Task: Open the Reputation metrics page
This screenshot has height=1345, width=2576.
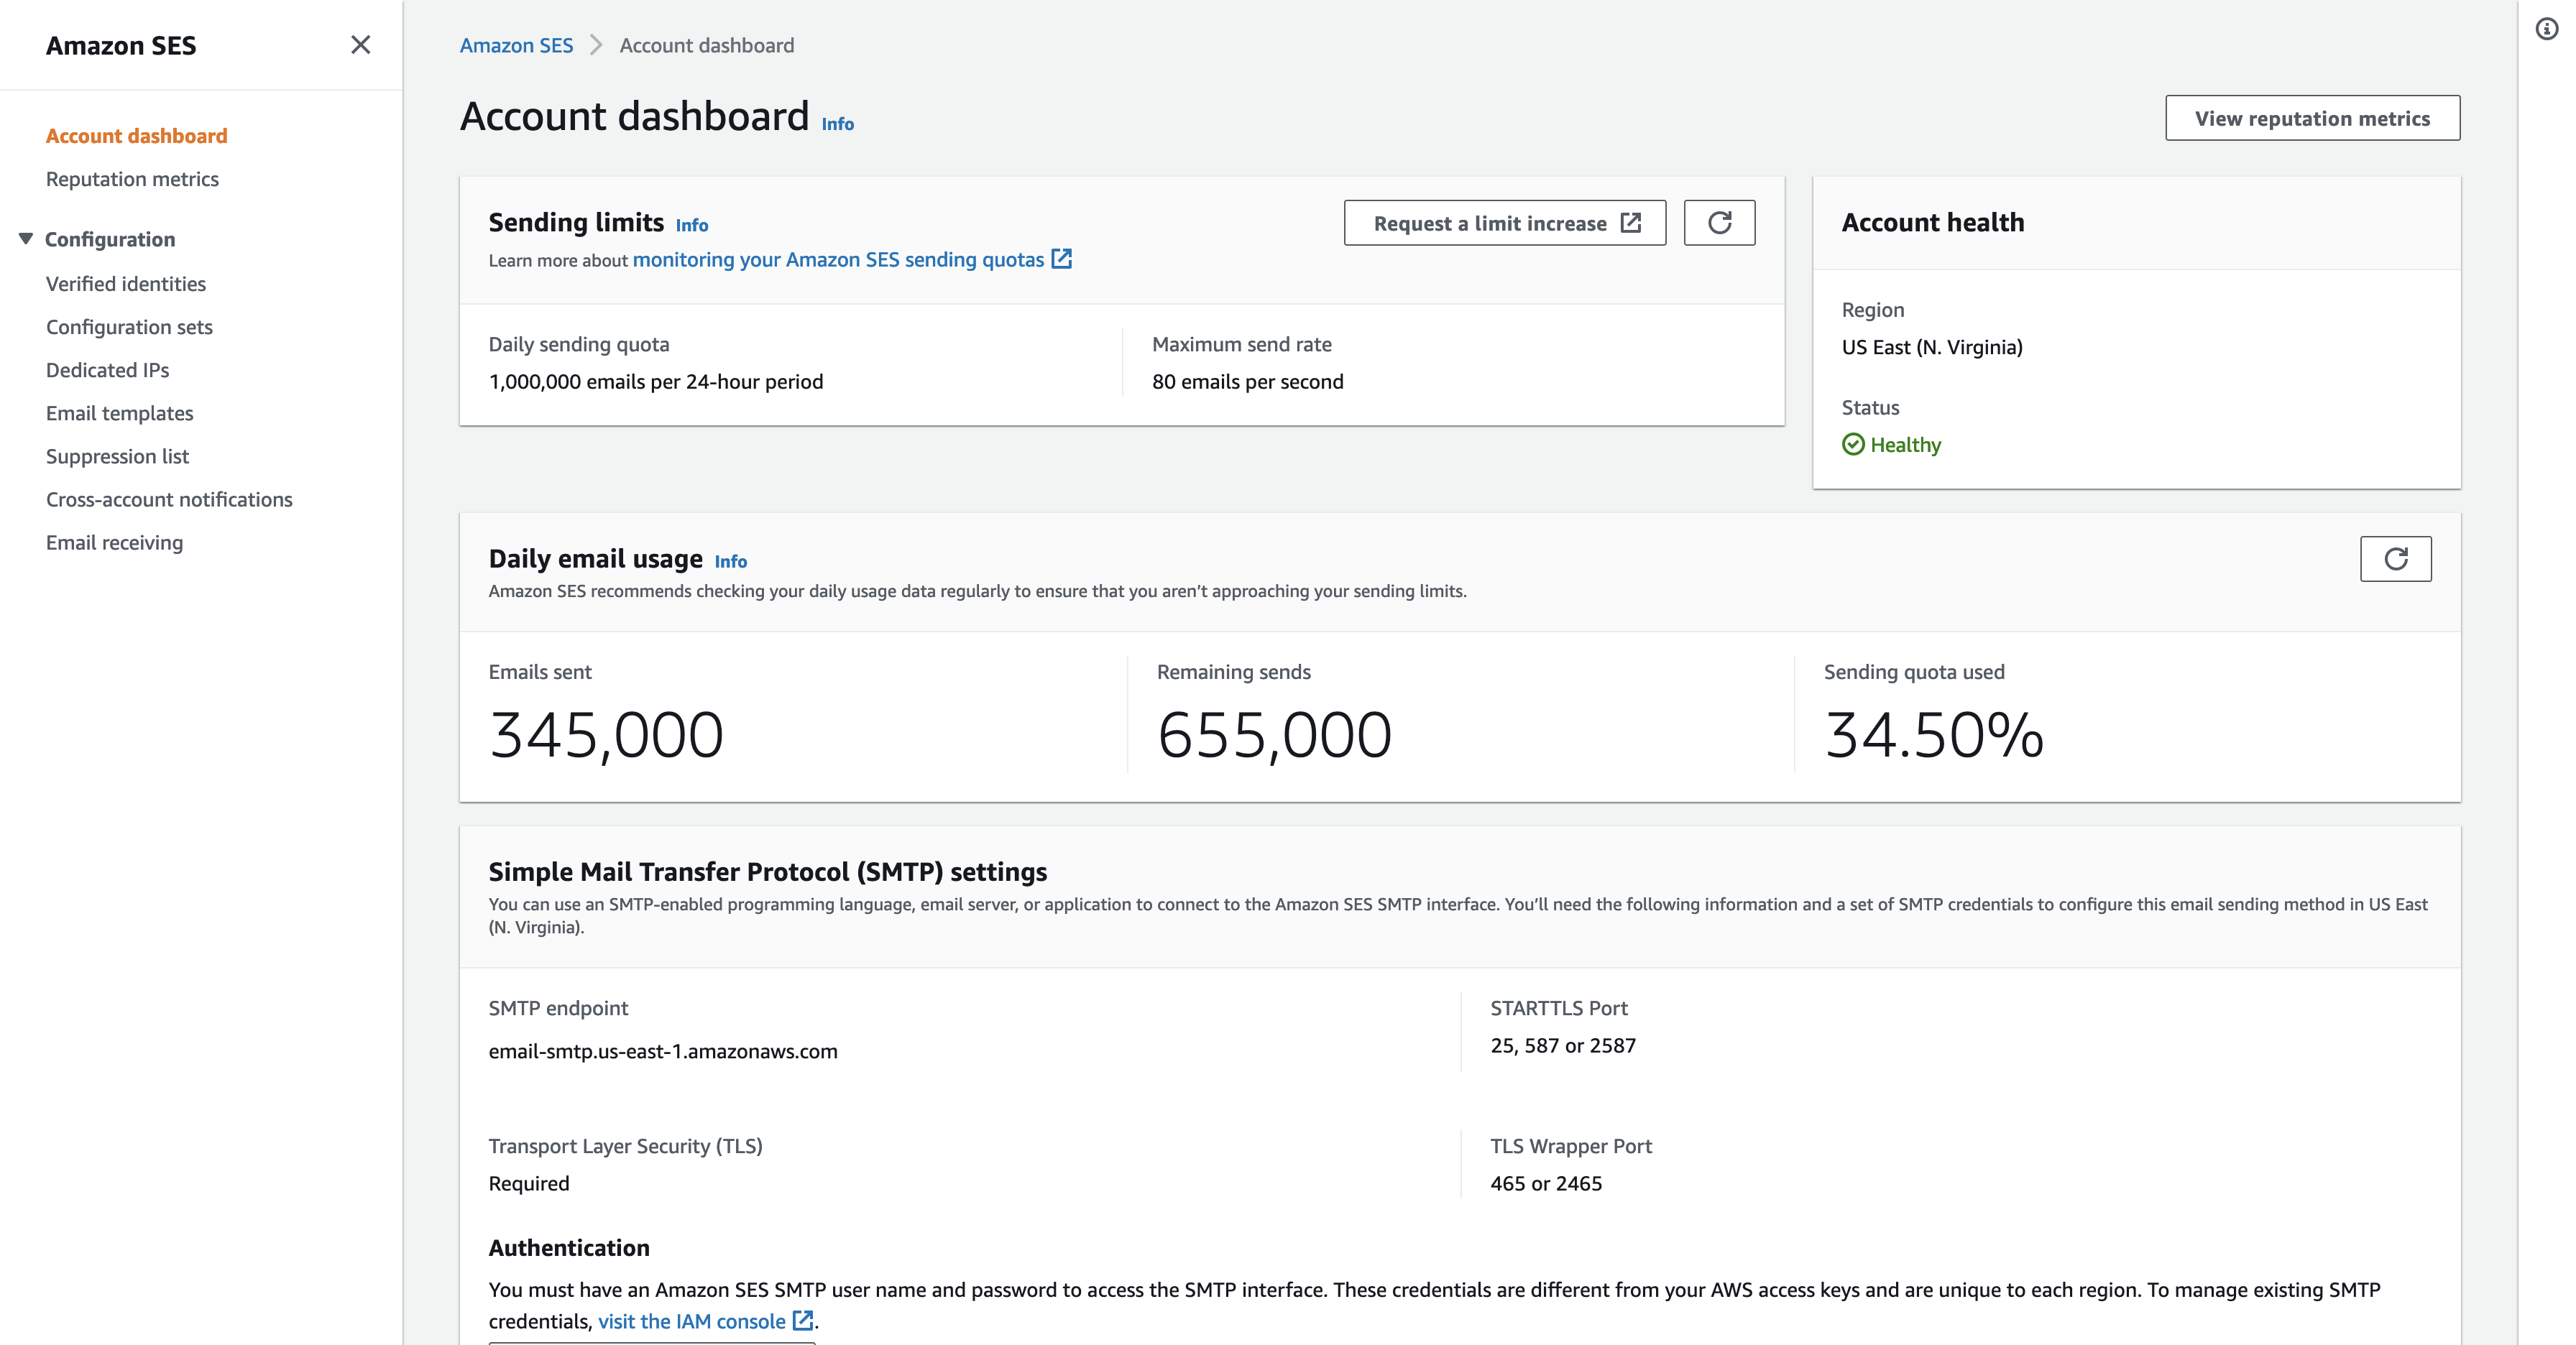Action: click(x=132, y=177)
